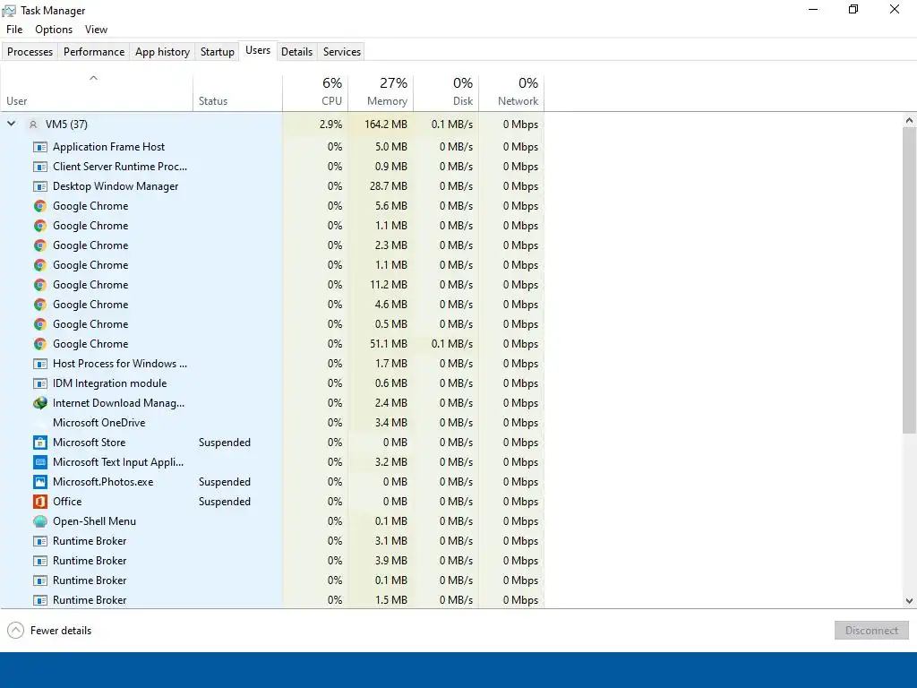Sort by the Disk column header
This screenshot has width=917, height=688.
pyautogui.click(x=446, y=92)
